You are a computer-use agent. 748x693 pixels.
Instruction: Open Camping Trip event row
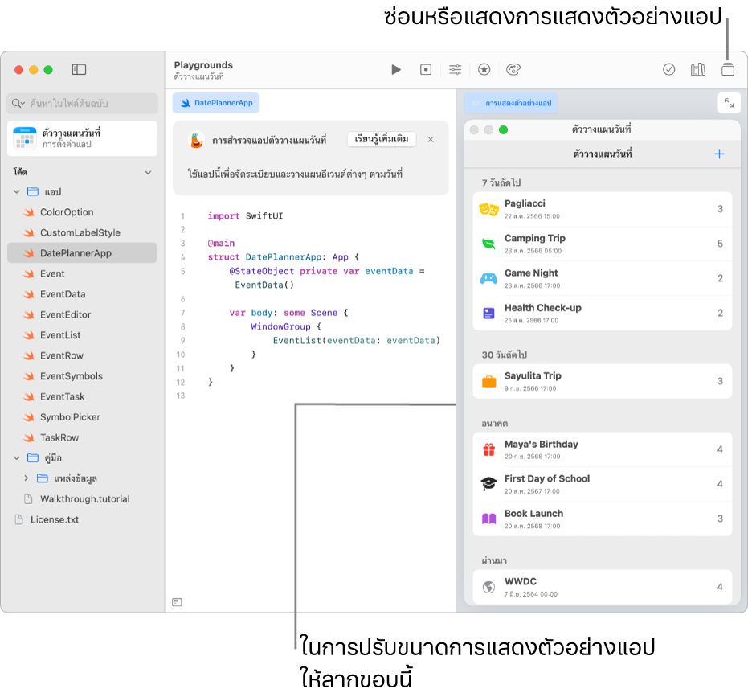(602, 244)
